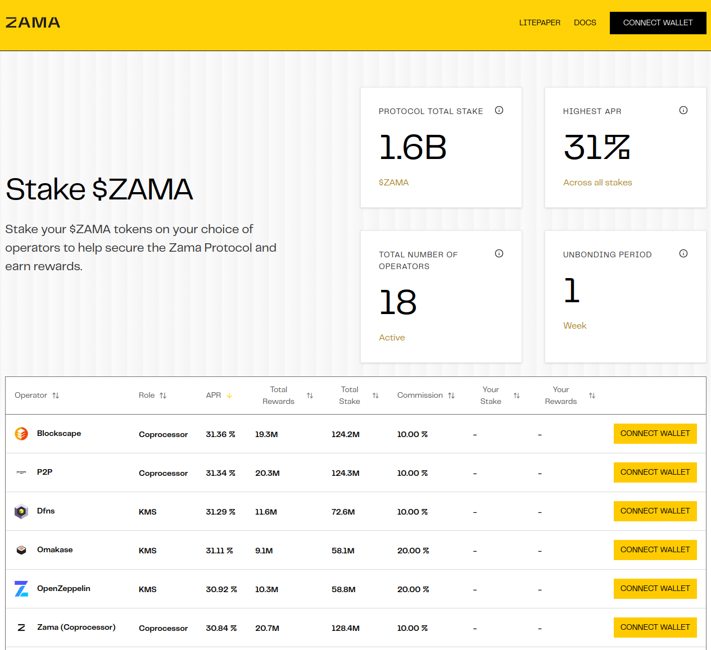This screenshot has width=711, height=650.
Task: Connect wallet for P2P row
Action: coord(655,472)
